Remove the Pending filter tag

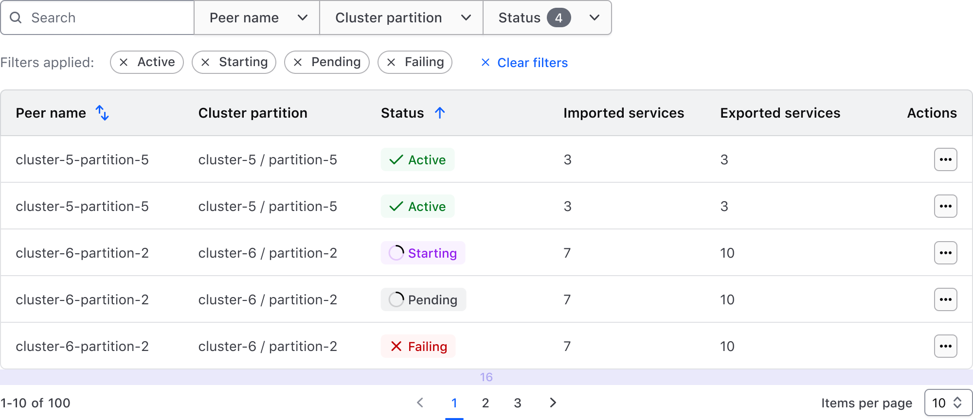tap(298, 62)
